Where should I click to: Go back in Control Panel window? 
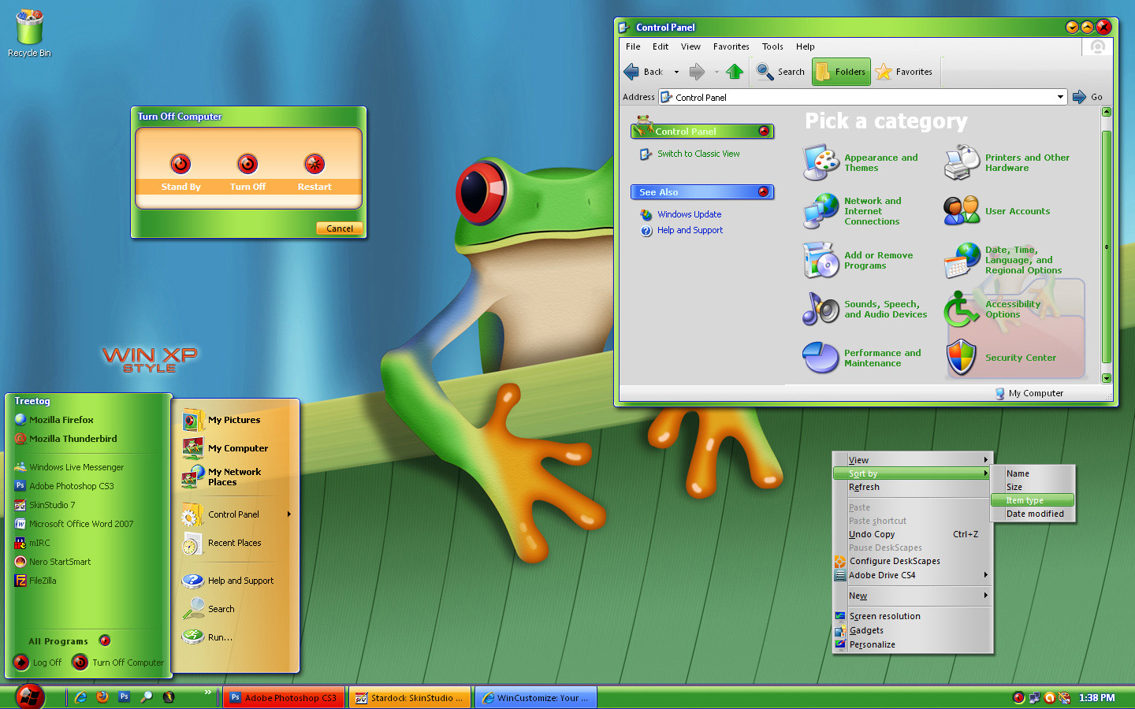pyautogui.click(x=643, y=72)
